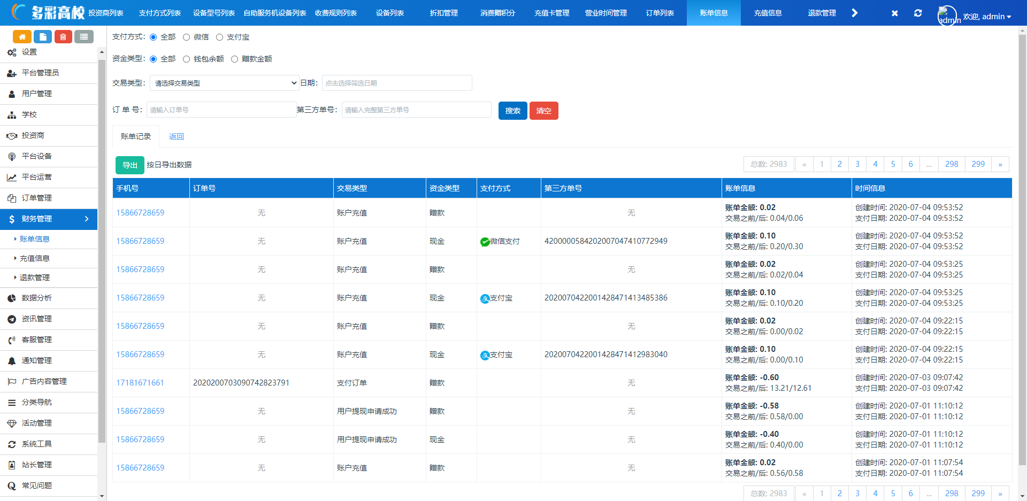Select 账单信息 submenu item

[49, 240]
